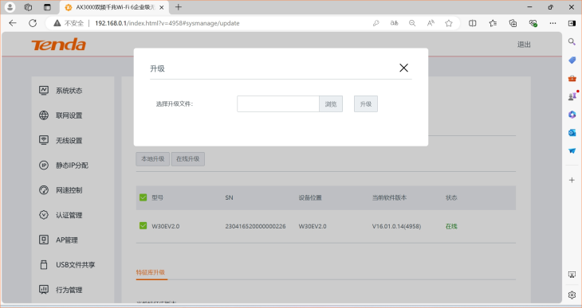Click the 浏览 browse button
Image resolution: width=582 pixels, height=308 pixels.
coord(331,103)
